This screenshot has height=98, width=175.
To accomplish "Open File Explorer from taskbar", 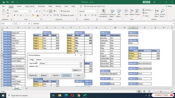I will pos(60,96).
